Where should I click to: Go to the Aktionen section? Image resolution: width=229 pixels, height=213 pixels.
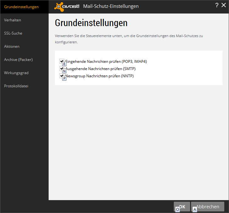[x=12, y=46]
